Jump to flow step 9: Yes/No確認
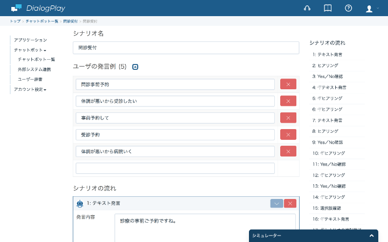This screenshot has height=242, width=388. tap(328, 142)
